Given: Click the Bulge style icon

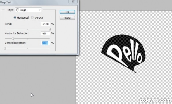Looking at the screenshot, I should [x=17, y=10].
